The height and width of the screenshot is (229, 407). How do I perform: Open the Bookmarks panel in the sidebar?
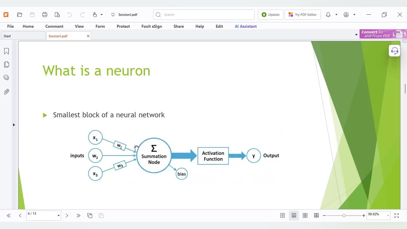coord(6,51)
